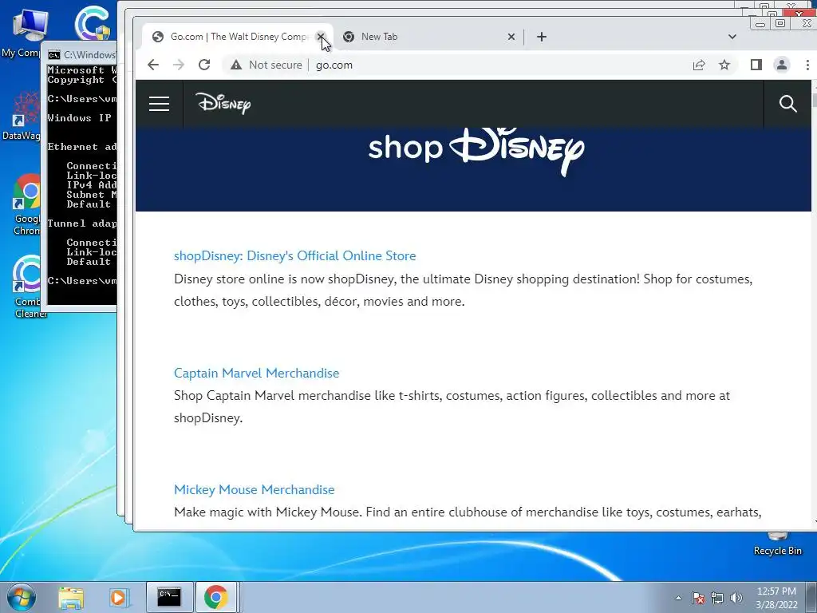View Not secure site warning icon
This screenshot has width=817, height=613.
point(236,65)
